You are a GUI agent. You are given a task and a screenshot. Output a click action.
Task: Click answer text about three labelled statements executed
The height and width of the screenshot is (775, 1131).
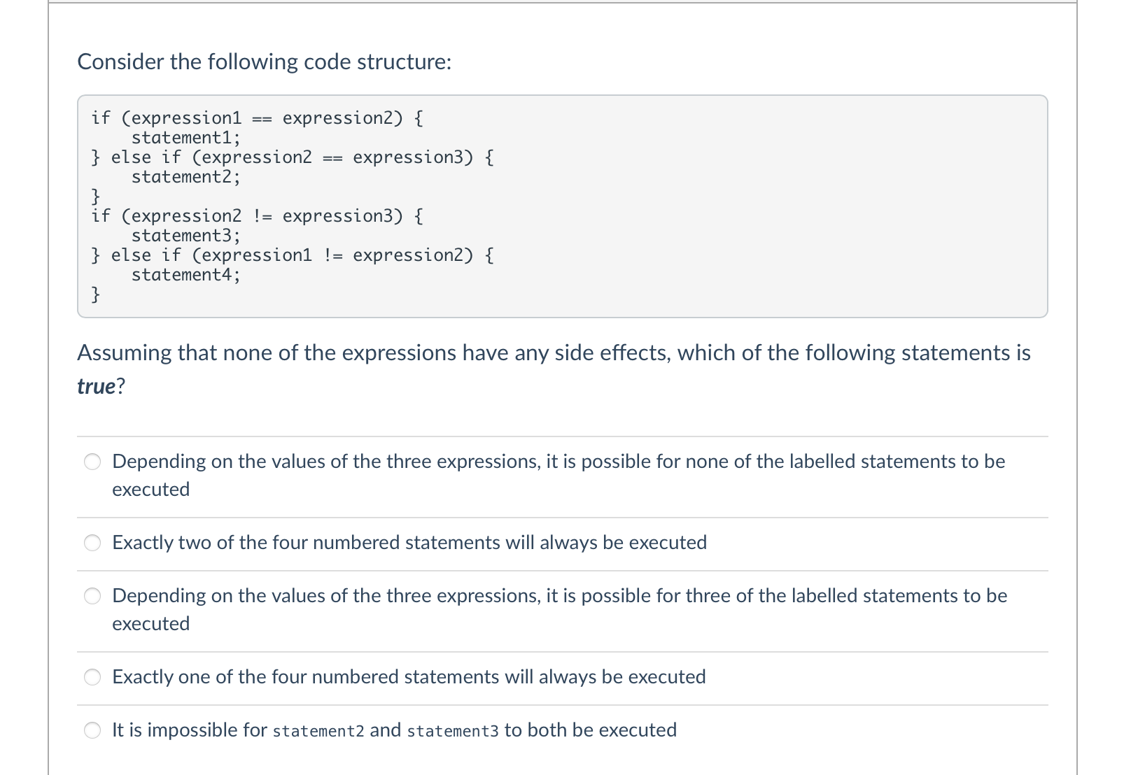point(559,609)
